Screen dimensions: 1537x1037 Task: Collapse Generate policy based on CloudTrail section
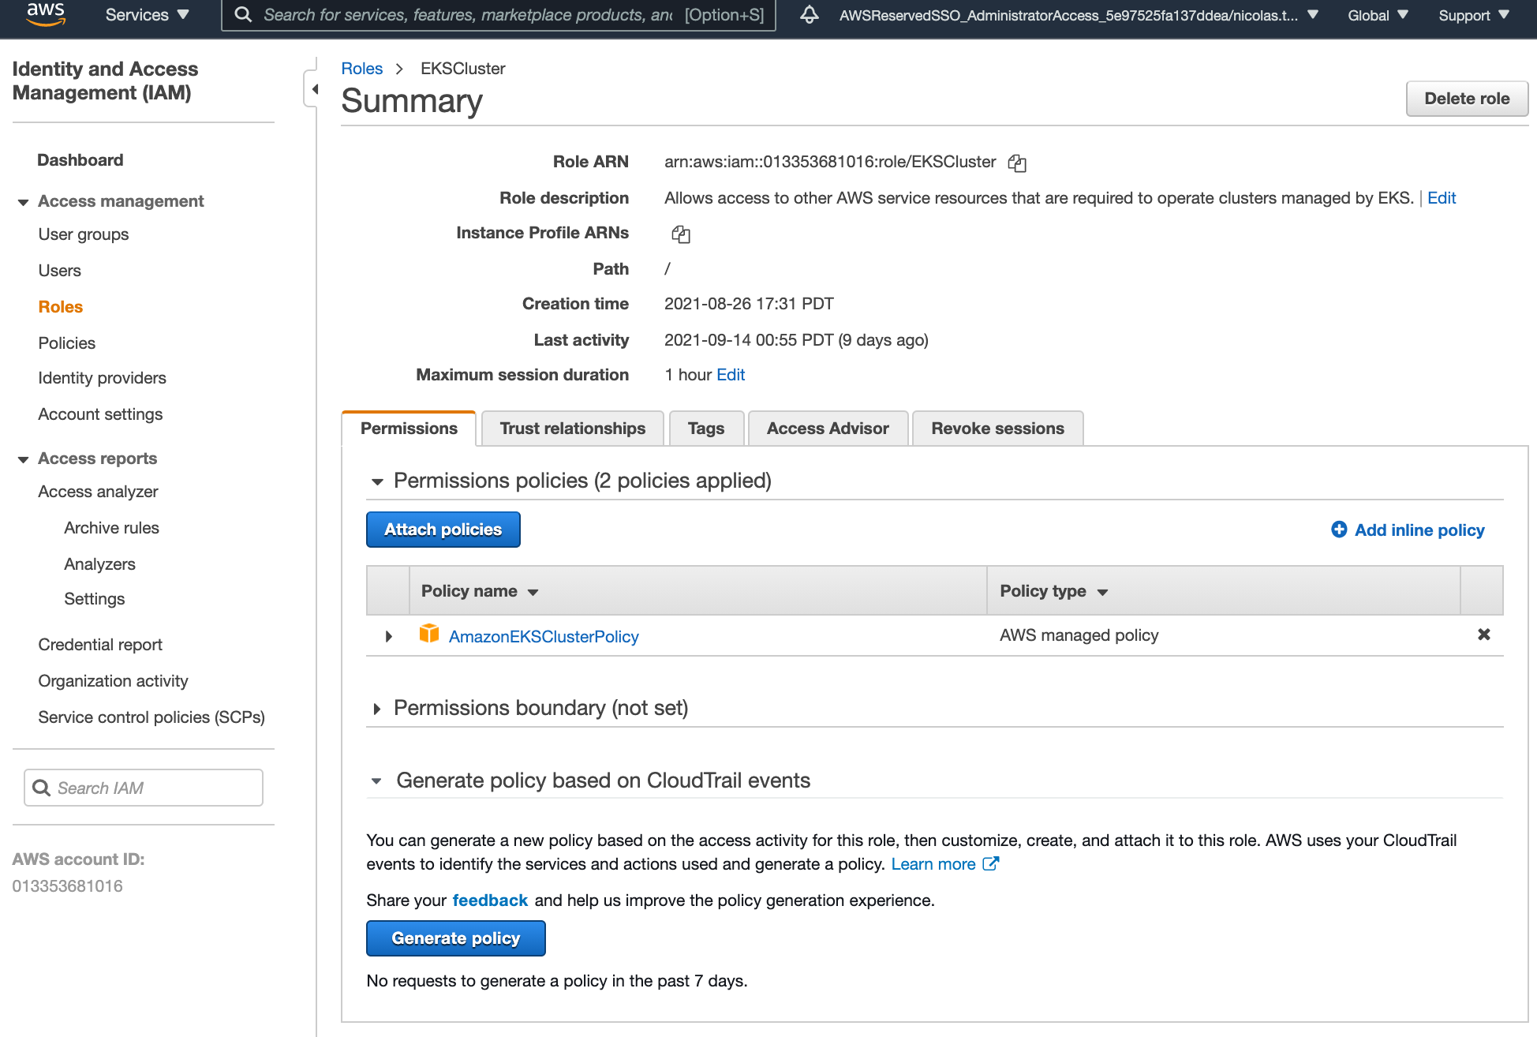[x=377, y=781]
